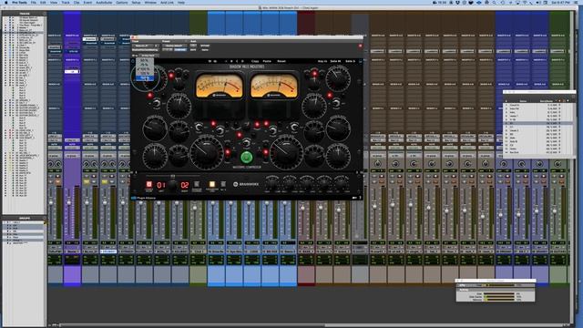The height and width of the screenshot is (328, 583).
Task: Click Reset in plugin toolbar
Action: coord(281,61)
